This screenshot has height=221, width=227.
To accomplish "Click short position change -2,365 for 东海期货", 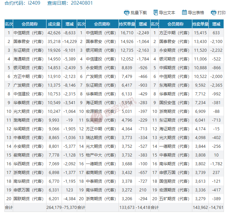I will point(216,85).
